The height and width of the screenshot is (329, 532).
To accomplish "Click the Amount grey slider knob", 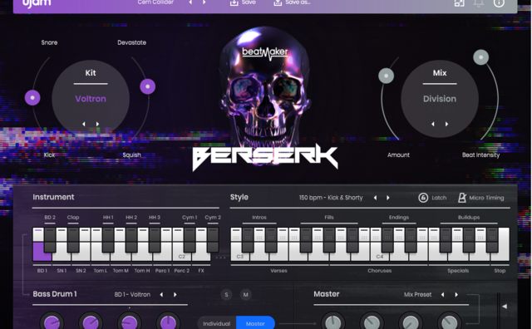I will (386, 76).
